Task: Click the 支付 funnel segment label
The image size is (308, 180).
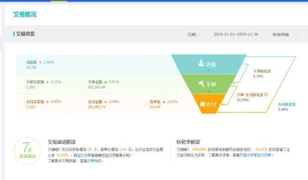Action: coord(211,104)
